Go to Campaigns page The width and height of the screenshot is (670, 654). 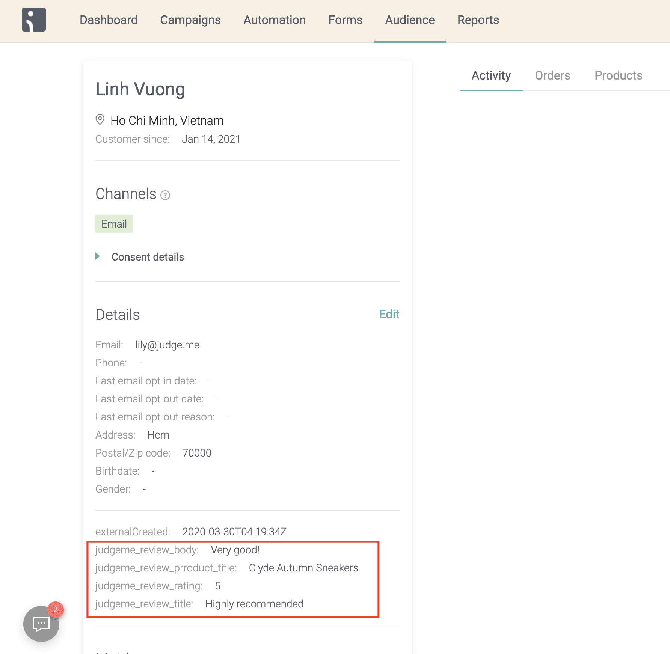(x=190, y=20)
